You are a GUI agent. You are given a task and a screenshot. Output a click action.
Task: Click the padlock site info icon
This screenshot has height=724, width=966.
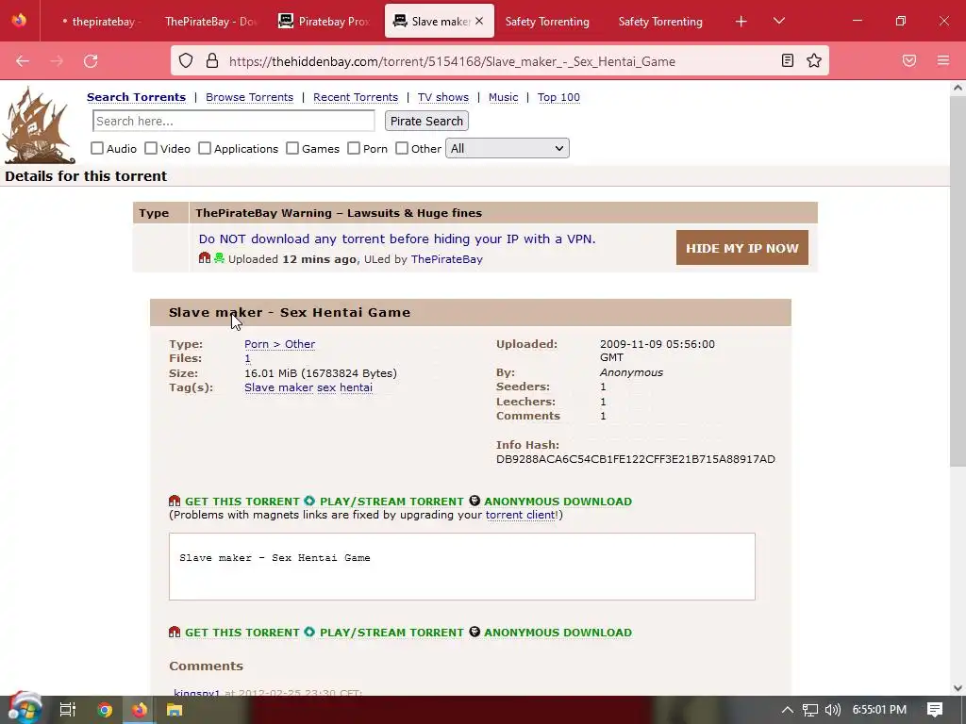click(x=212, y=61)
